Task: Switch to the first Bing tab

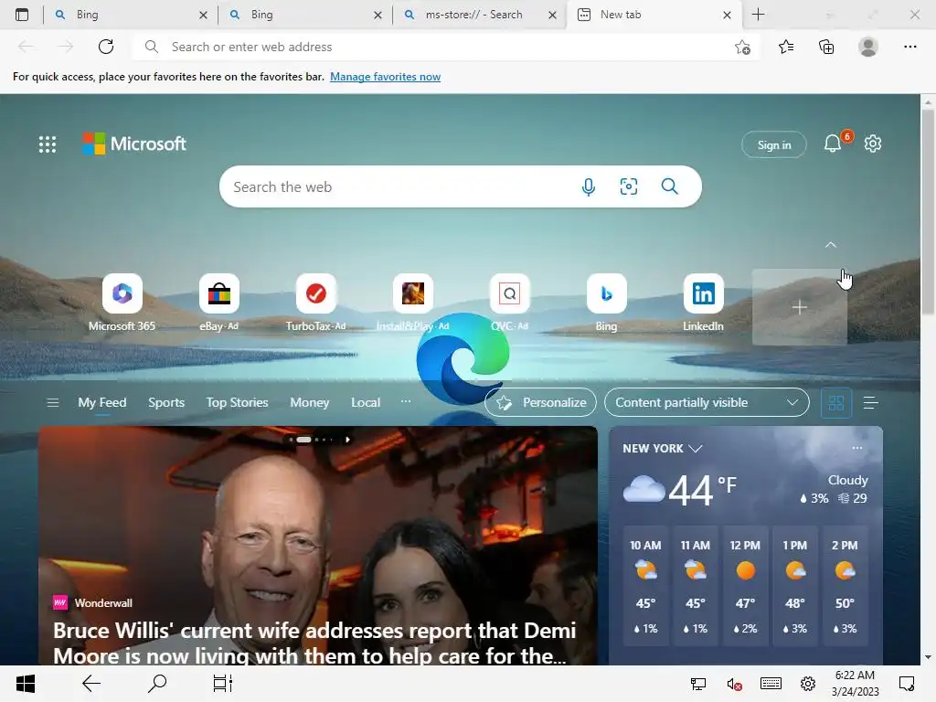Action: point(130,15)
